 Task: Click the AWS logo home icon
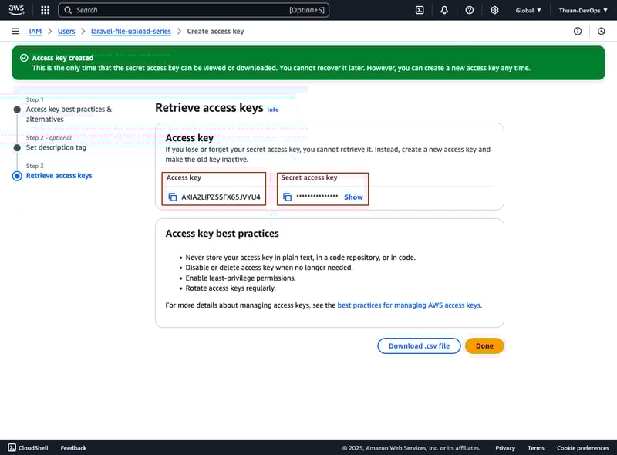pyautogui.click(x=17, y=10)
